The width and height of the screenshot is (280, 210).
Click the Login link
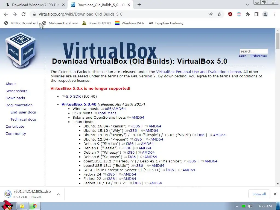(x=243, y=56)
